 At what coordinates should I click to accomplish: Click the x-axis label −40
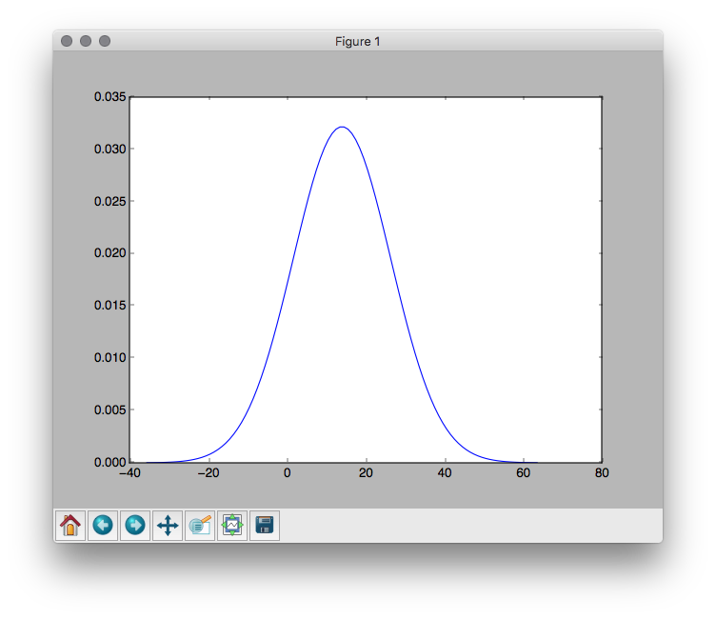130,472
